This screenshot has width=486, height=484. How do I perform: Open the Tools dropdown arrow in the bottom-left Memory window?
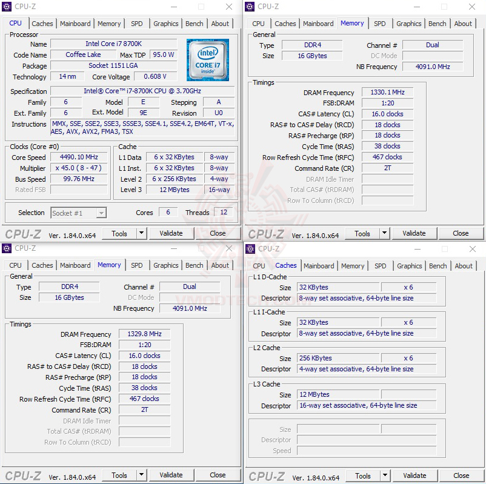(141, 475)
